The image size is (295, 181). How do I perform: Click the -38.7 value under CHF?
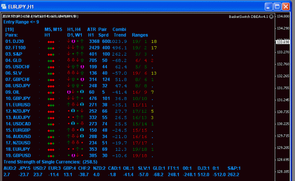[83, 174]
